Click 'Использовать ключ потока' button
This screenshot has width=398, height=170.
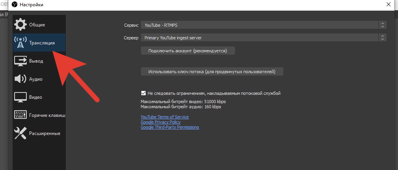coord(212,72)
